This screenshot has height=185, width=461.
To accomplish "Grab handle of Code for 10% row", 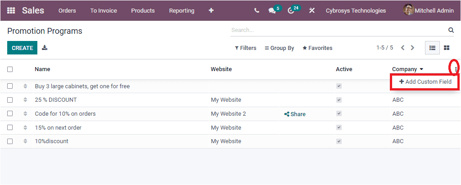I will (25, 113).
